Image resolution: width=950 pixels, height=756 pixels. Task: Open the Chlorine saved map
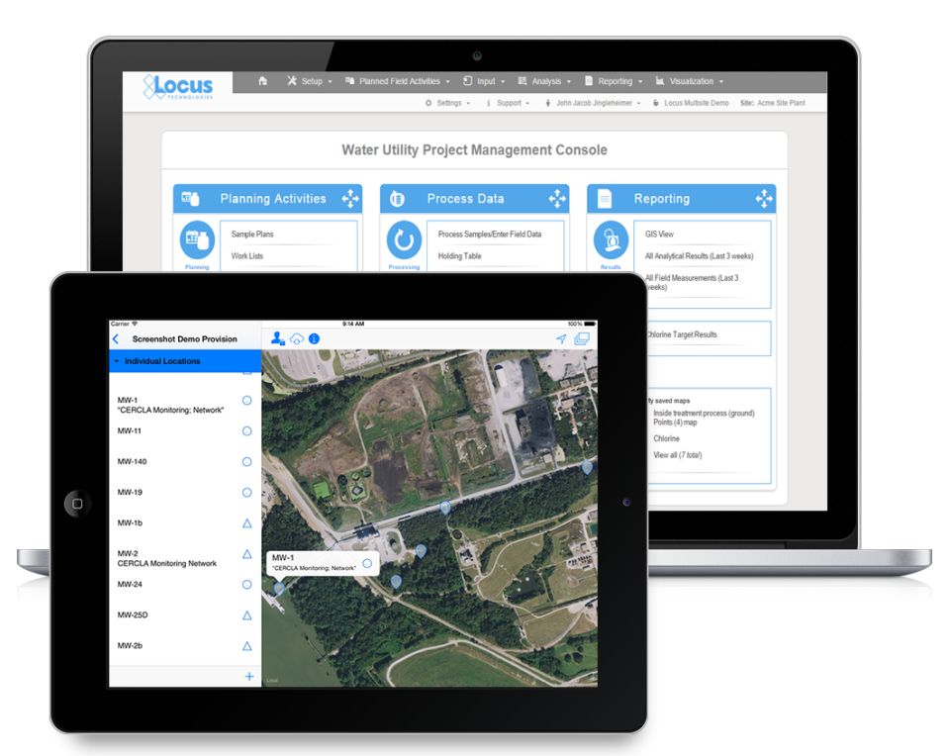[666, 438]
